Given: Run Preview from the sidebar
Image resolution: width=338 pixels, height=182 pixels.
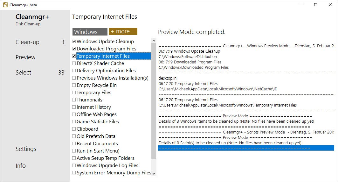Looking at the screenshot, I should 25,57.
